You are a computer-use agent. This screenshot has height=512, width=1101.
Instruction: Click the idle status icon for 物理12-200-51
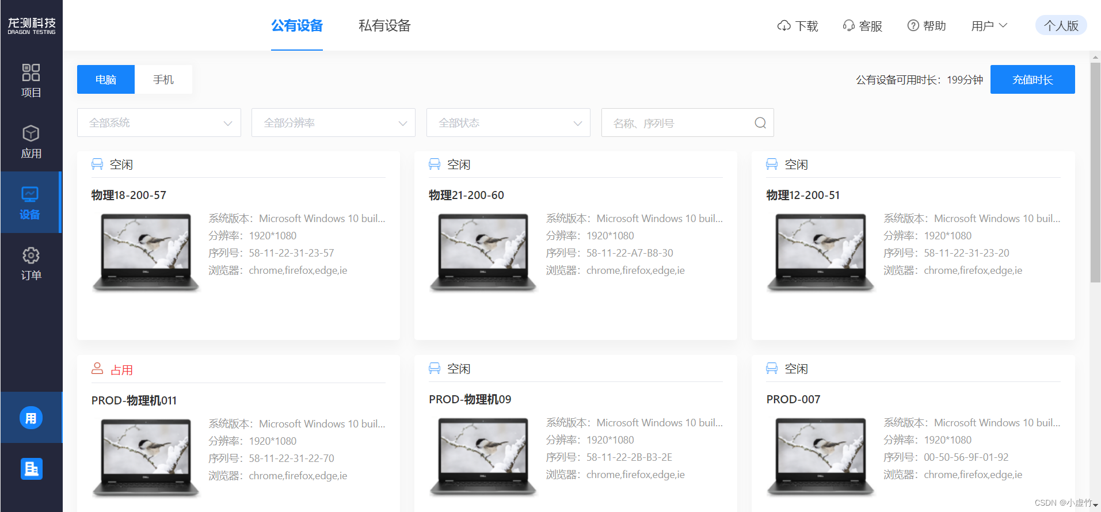point(772,164)
